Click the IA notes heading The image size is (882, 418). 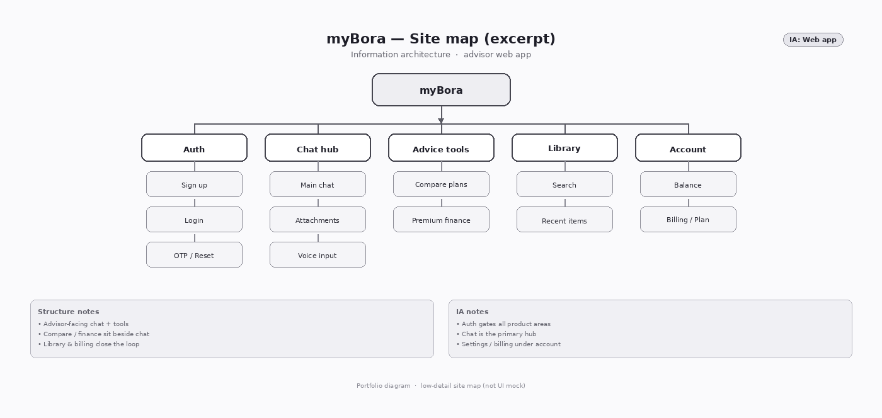tap(472, 312)
